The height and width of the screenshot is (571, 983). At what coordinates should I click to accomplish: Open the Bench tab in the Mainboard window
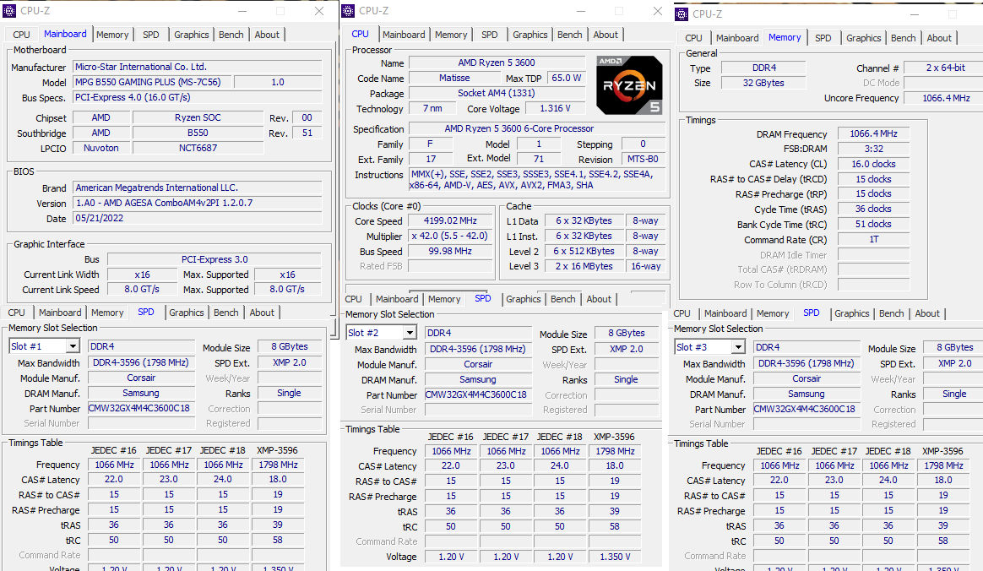tap(231, 35)
